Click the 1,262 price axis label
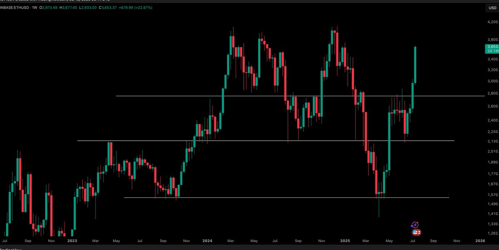The height and width of the screenshot is (250, 499). click(492, 233)
